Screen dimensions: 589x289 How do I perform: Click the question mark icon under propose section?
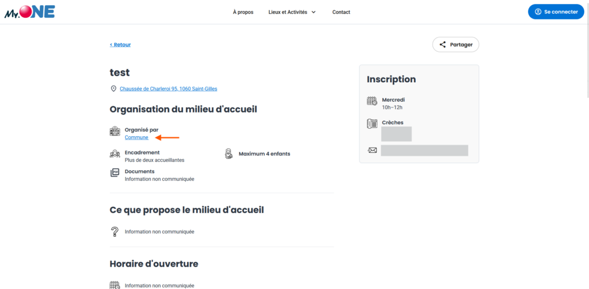point(114,232)
